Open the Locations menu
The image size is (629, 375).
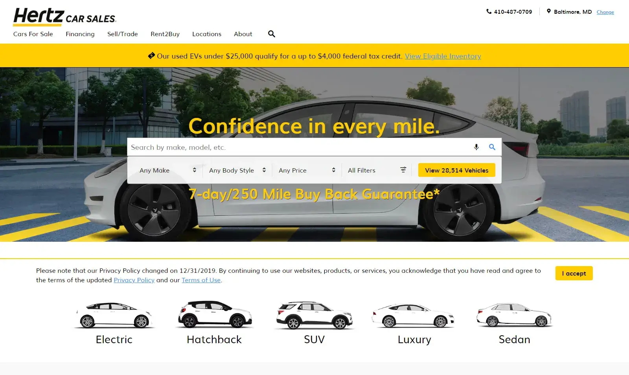tap(207, 34)
